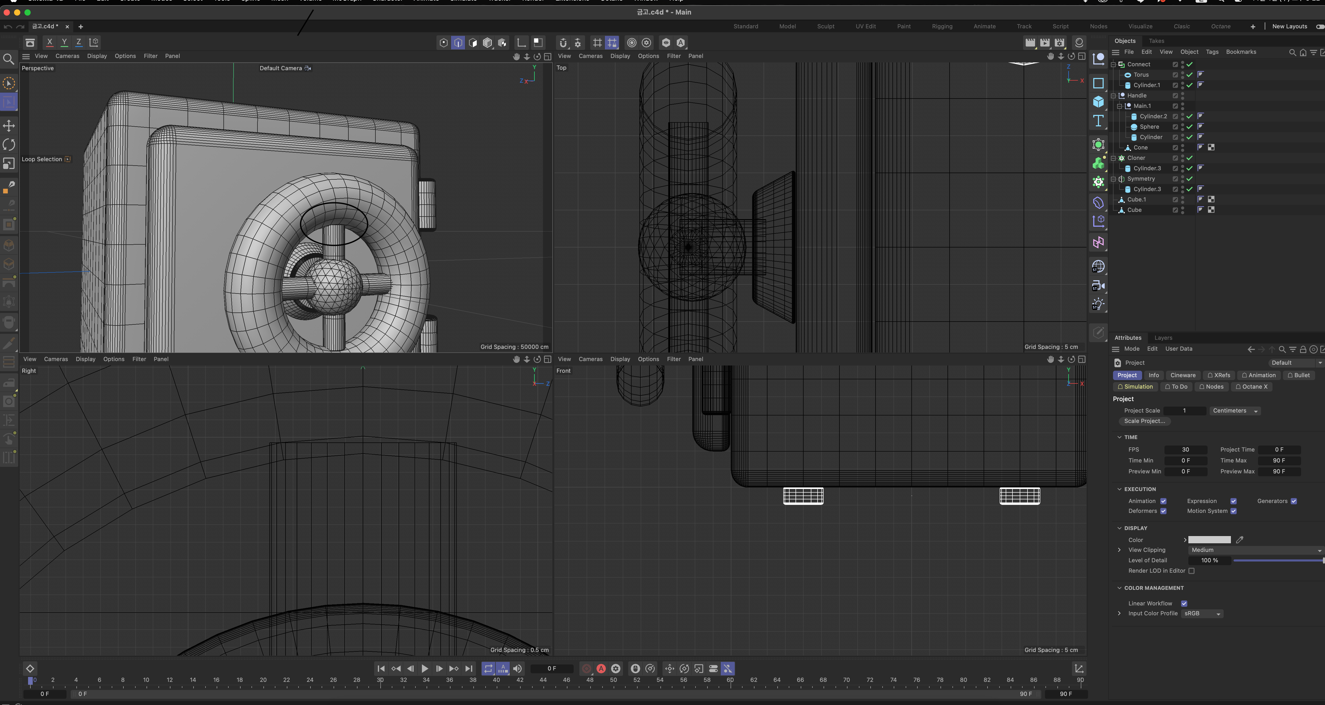Open the Octane X project tab button
Viewport: 1325px width, 705px height.
1251,387
